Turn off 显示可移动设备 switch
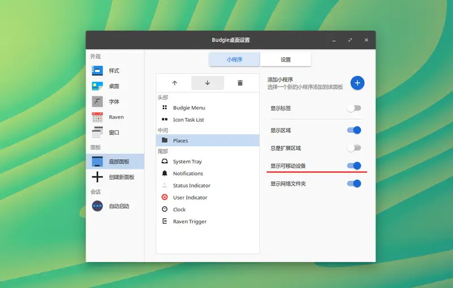453x288 pixels. [x=354, y=166]
